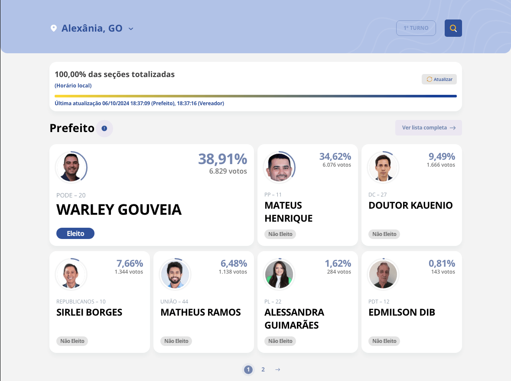Click the info icon beside Prefeito
511x381 pixels.
tap(104, 128)
